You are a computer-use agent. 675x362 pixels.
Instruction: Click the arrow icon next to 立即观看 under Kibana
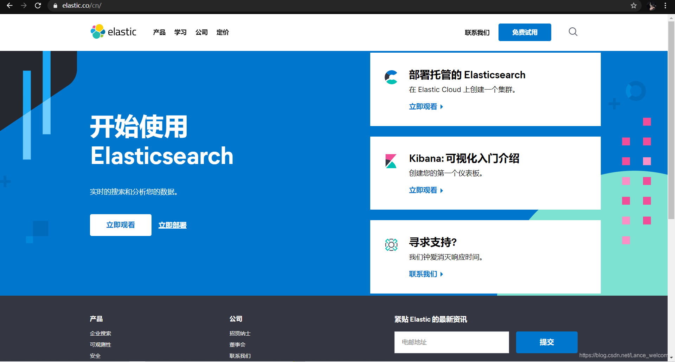442,190
